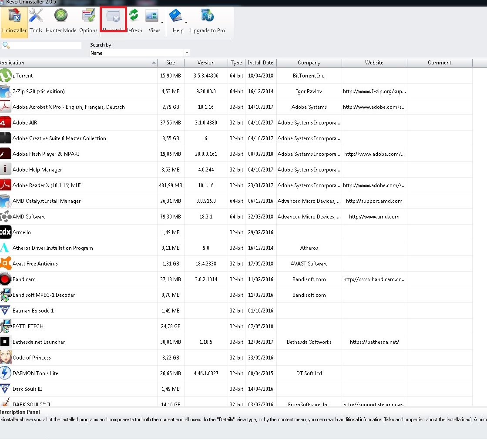Select the Dark Souls III icon

pyautogui.click(x=6, y=389)
